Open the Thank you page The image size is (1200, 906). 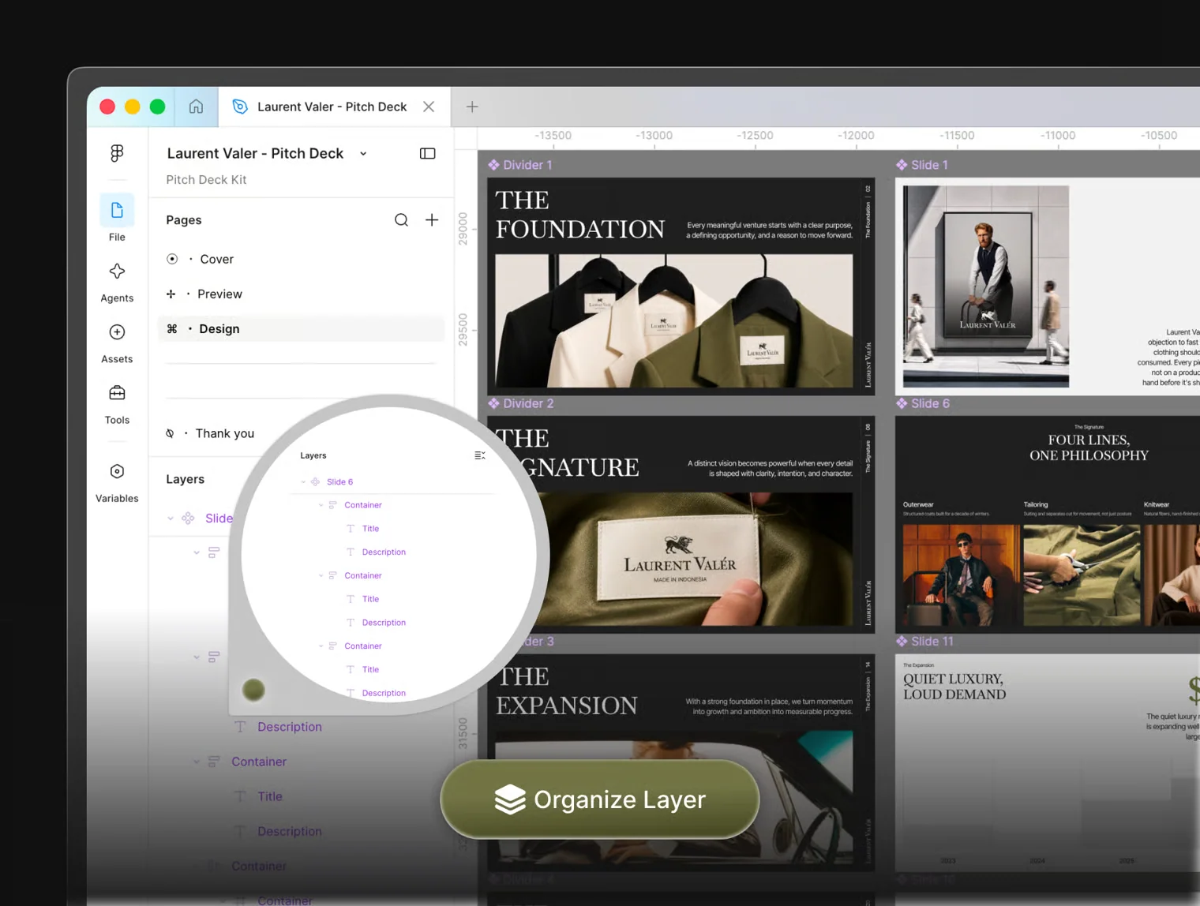tap(225, 433)
